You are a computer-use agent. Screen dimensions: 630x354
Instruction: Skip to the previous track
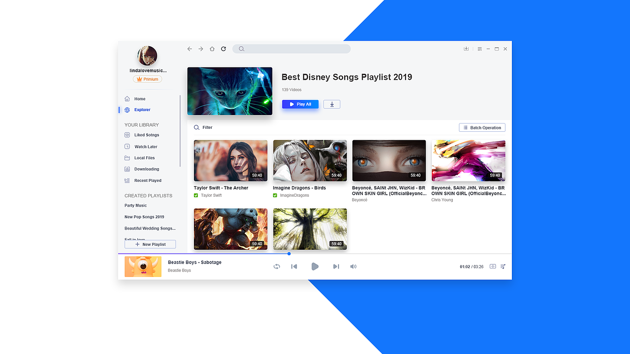click(x=294, y=266)
